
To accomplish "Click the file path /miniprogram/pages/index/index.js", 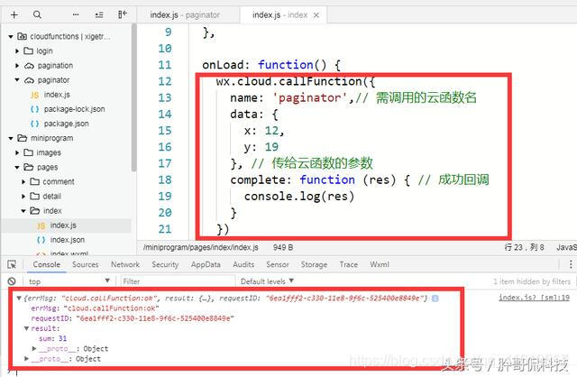I will pyautogui.click(x=201, y=247).
